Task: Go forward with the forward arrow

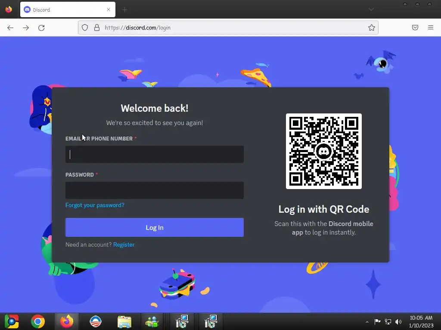Action: (x=26, y=27)
